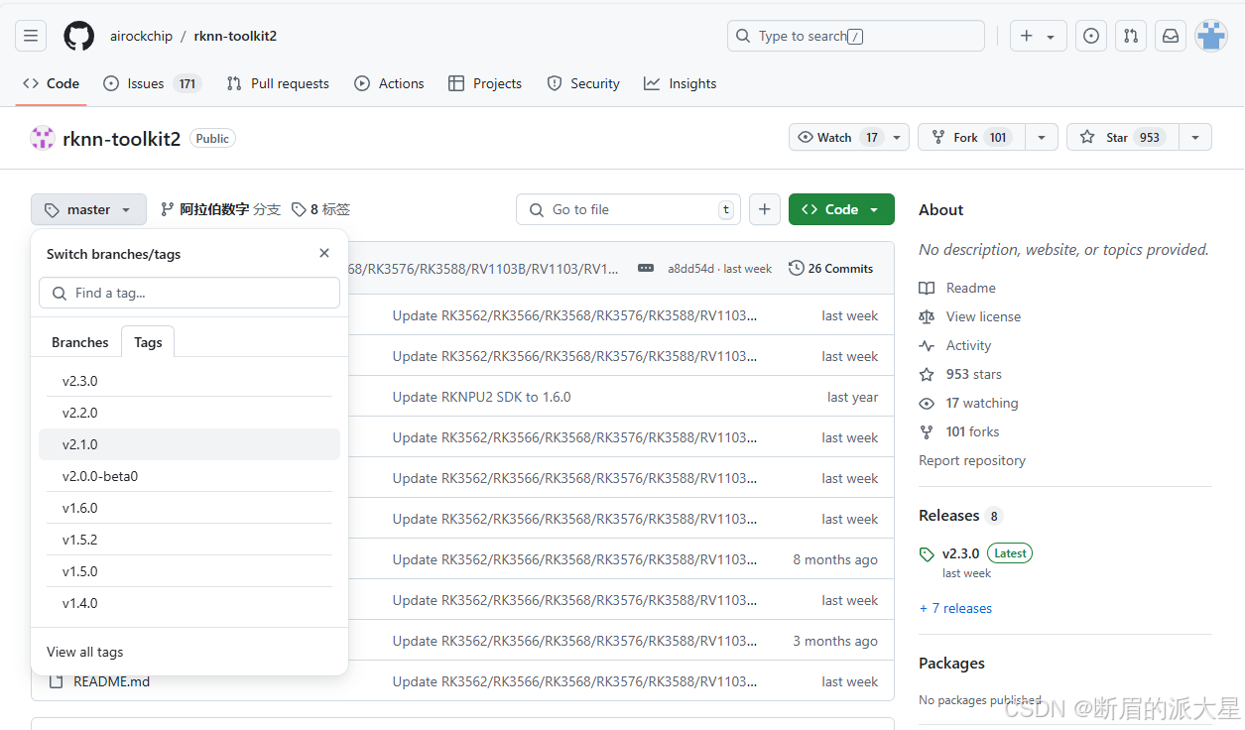Switch to the Projects tab

485,83
